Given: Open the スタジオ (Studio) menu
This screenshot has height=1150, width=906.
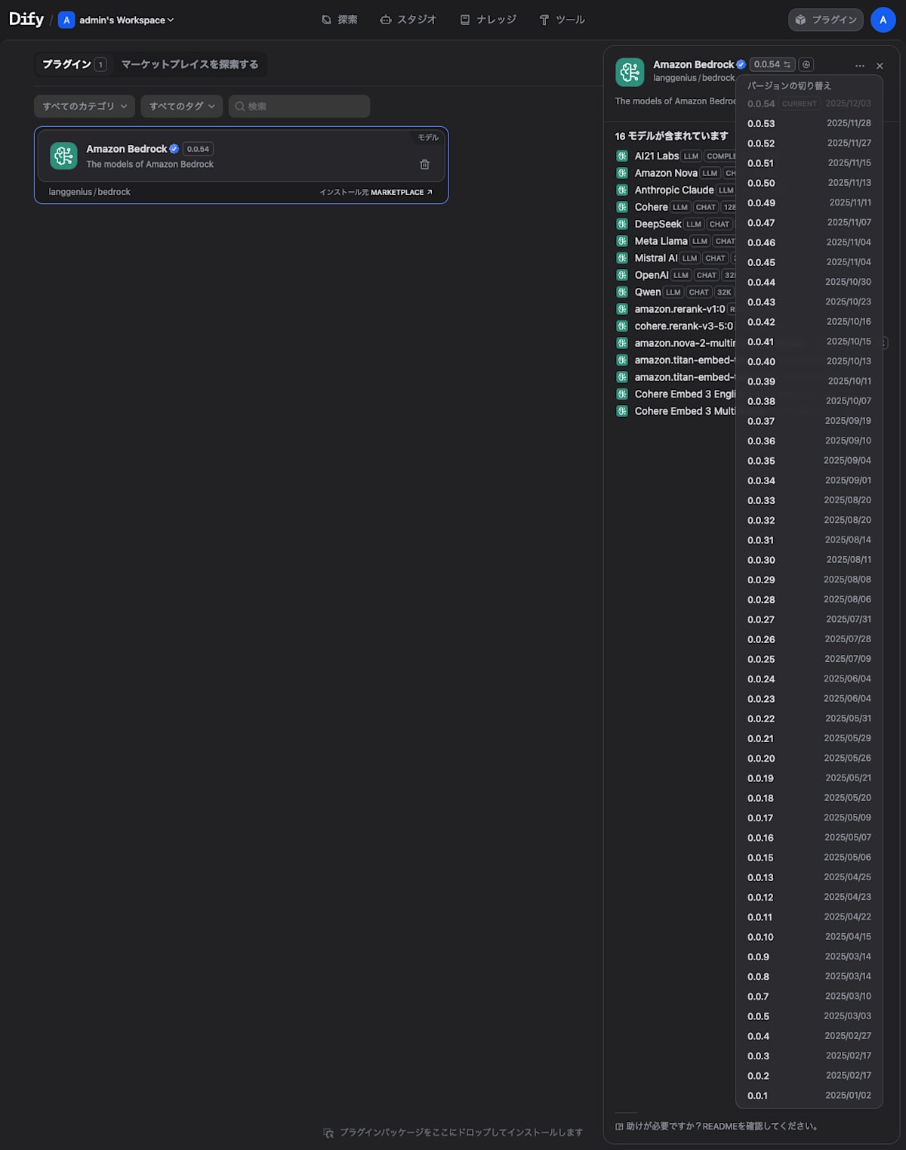Looking at the screenshot, I should coord(408,20).
